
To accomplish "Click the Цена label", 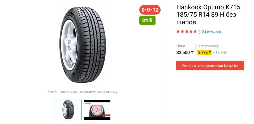I will (181, 46).
